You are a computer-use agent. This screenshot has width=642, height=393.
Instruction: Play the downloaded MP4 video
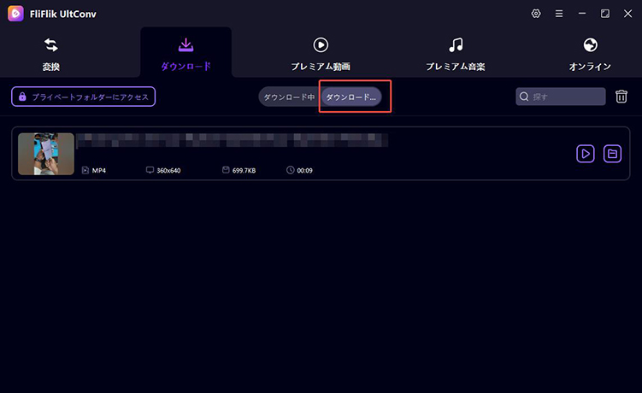pyautogui.click(x=586, y=154)
